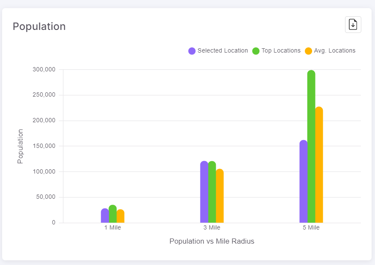This screenshot has height=265, width=375.
Task: Toggle the Avg. Locations series label
Action: (x=334, y=50)
